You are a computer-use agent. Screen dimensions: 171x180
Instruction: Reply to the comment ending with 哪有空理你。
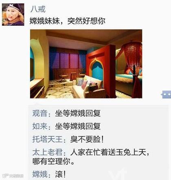[x=91, y=157]
